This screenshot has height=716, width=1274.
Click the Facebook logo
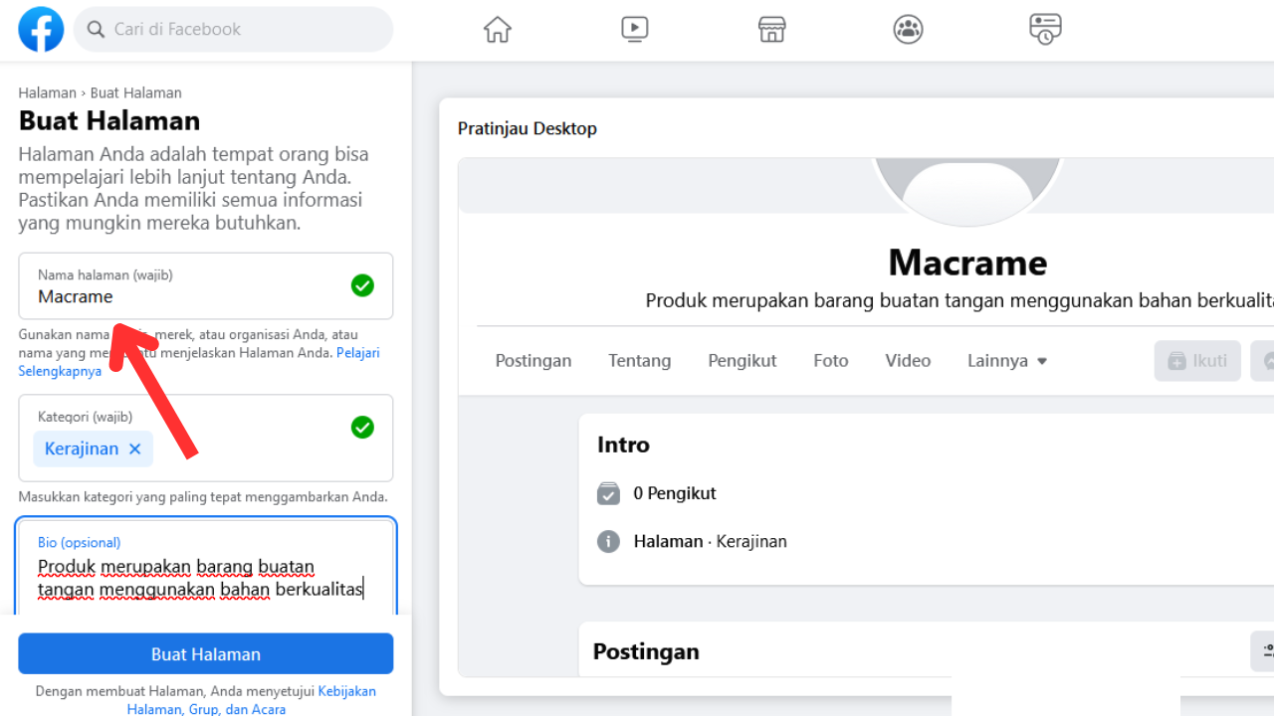click(41, 30)
